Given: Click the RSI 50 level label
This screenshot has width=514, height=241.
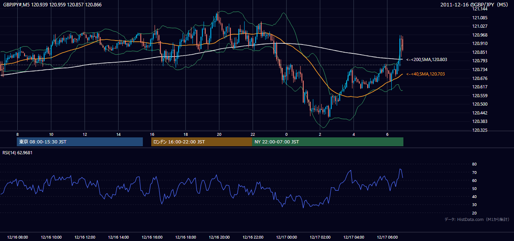Looking at the screenshot, I should tap(474, 188).
